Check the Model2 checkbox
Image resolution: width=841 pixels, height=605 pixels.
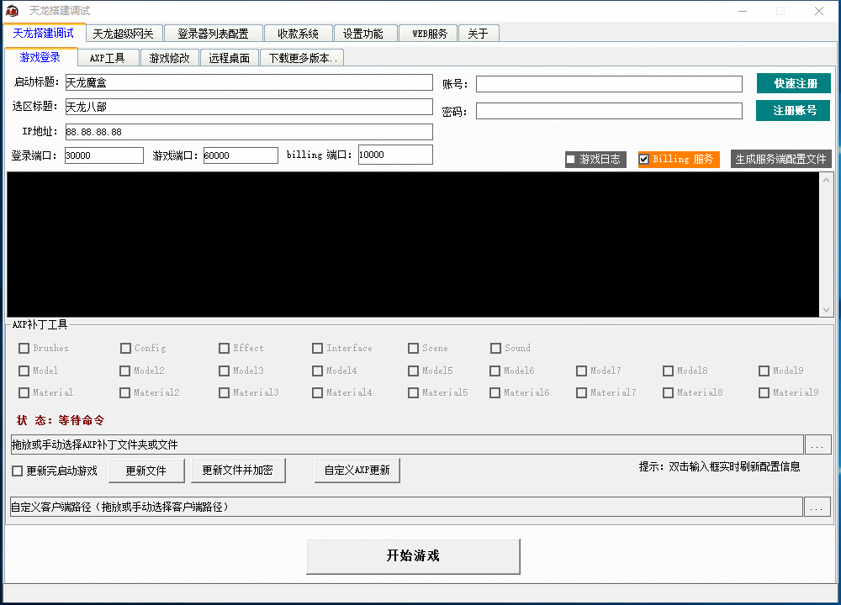[x=125, y=371]
